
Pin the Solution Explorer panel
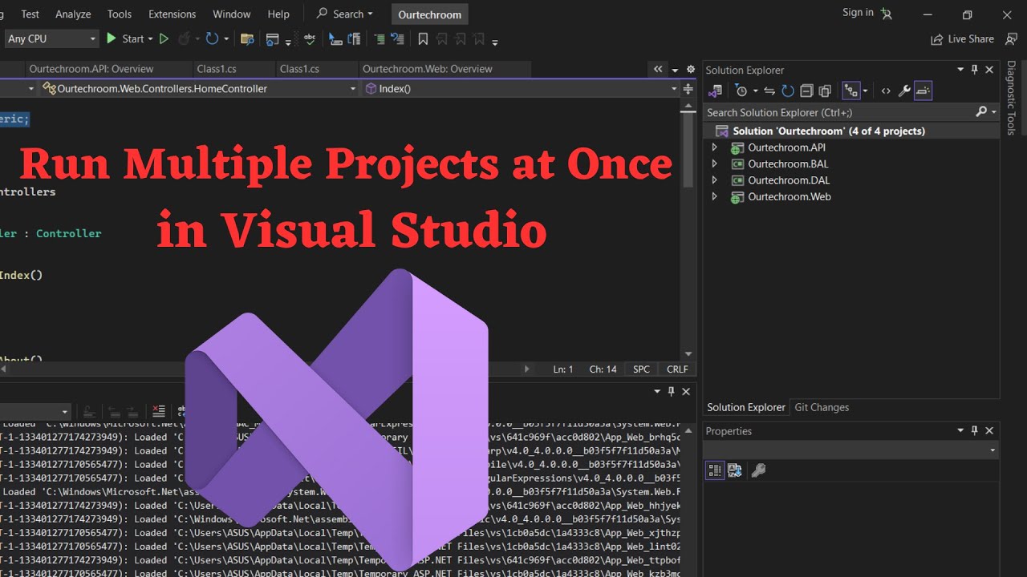pyautogui.click(x=975, y=70)
